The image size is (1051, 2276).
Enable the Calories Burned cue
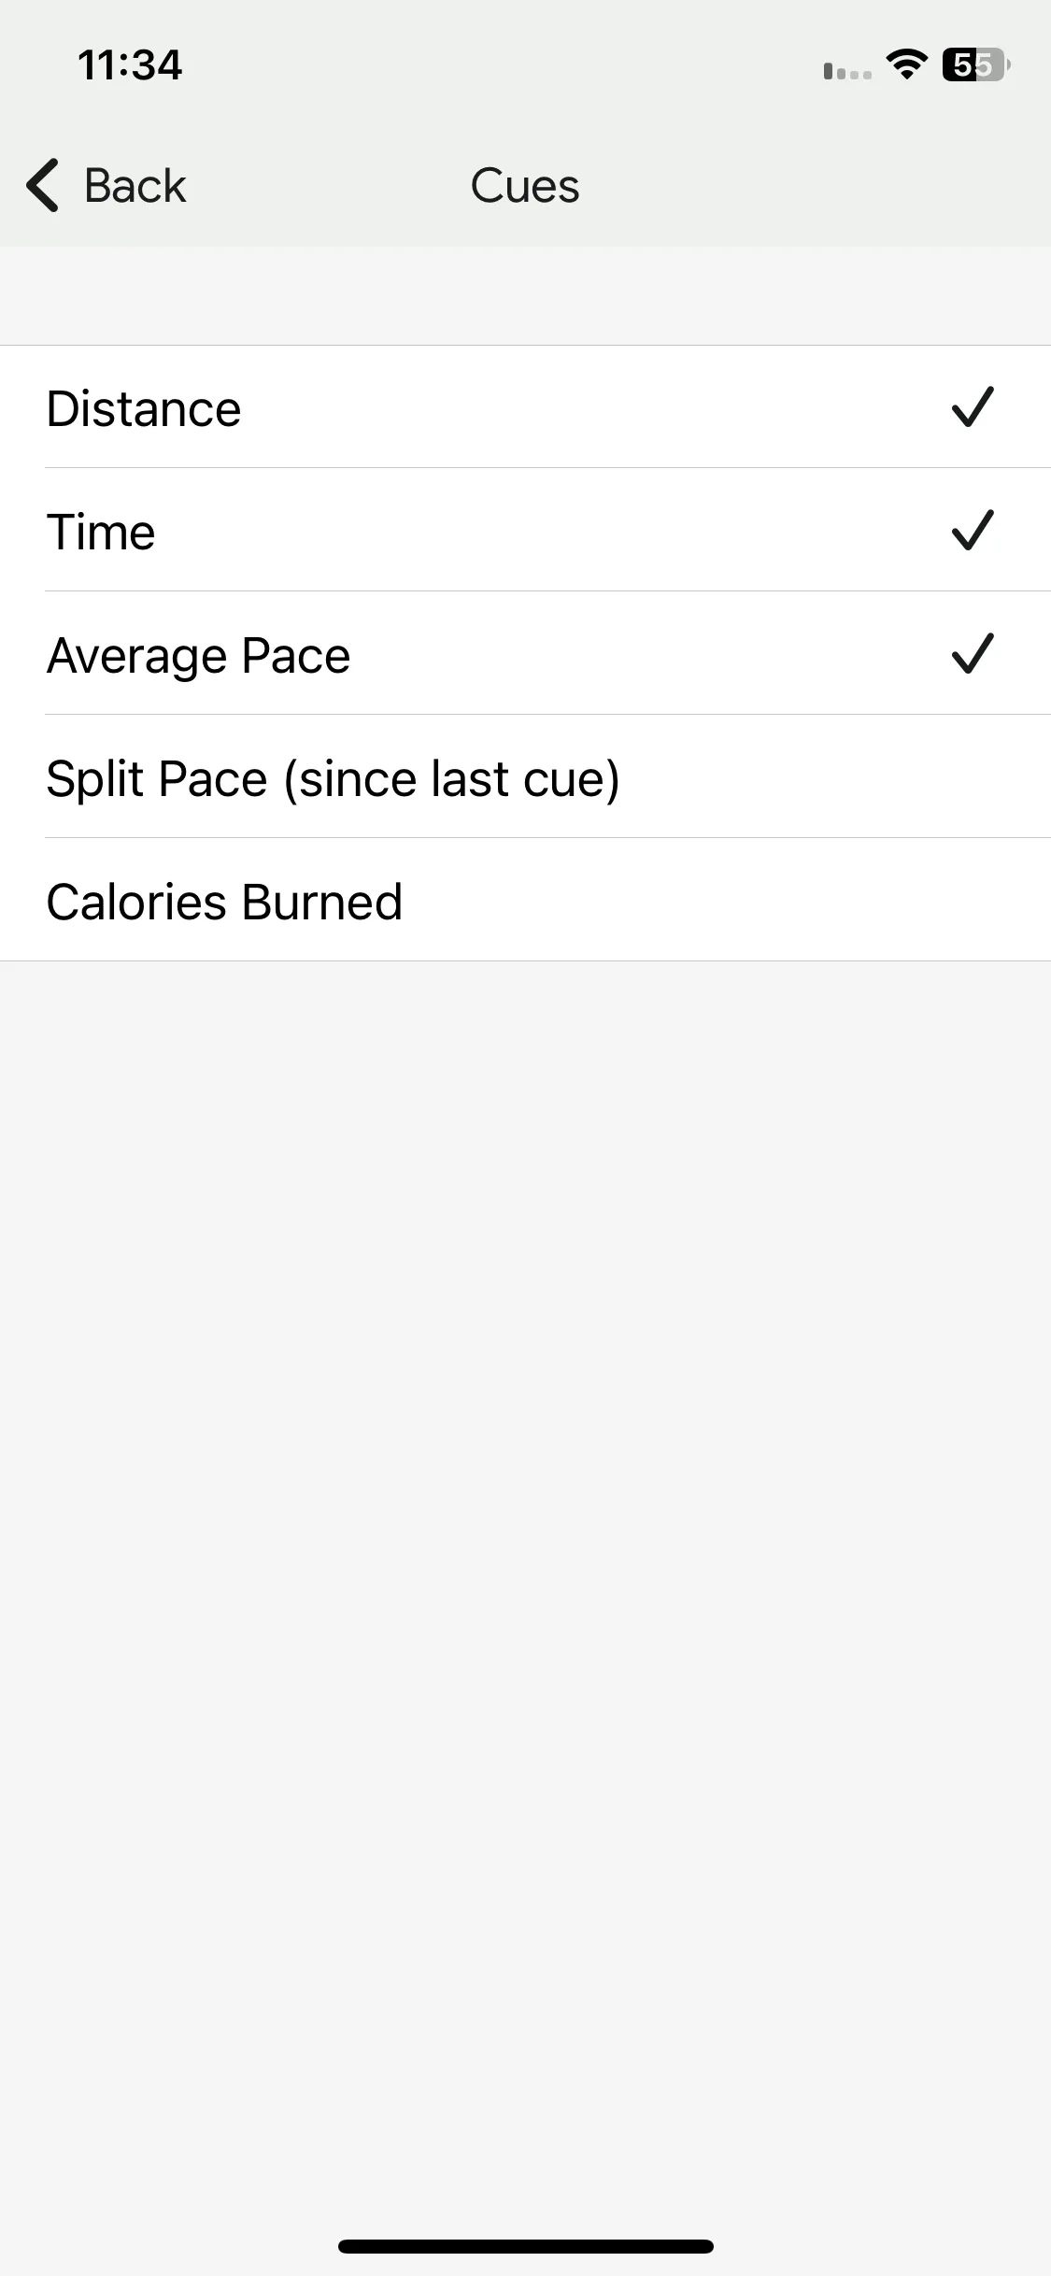coord(525,900)
